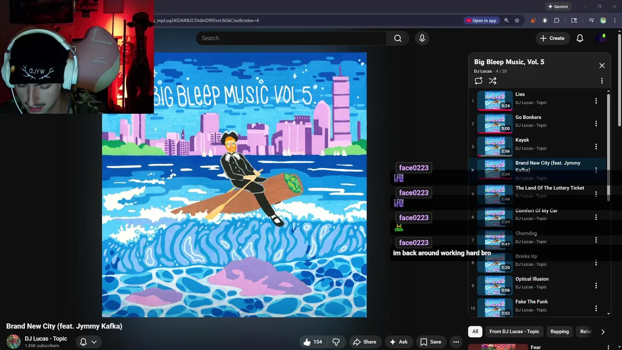The width and height of the screenshot is (622, 350).
Task: Open more options for Go Bonkers track
Action: (596, 123)
